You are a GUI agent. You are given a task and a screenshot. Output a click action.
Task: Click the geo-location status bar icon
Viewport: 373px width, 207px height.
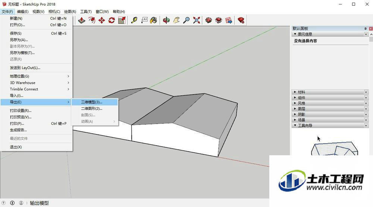pyautogui.click(x=4, y=203)
